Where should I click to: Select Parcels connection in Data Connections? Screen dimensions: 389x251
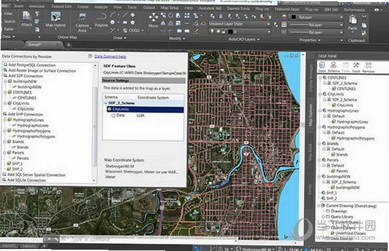(18, 152)
